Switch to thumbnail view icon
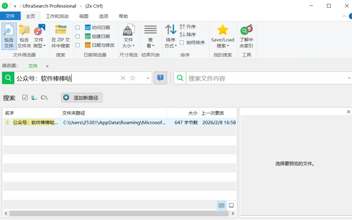The image size is (352, 220). click(231, 205)
